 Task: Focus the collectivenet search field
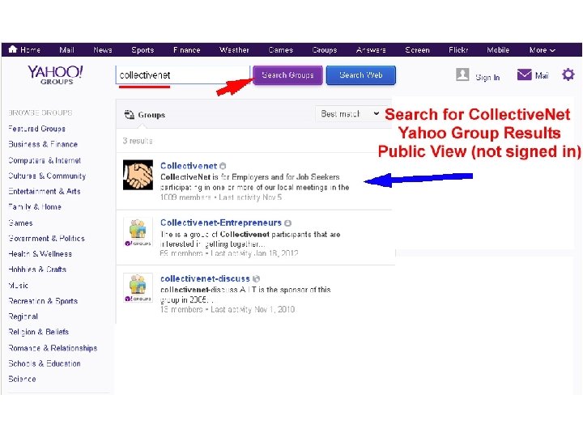coord(183,75)
